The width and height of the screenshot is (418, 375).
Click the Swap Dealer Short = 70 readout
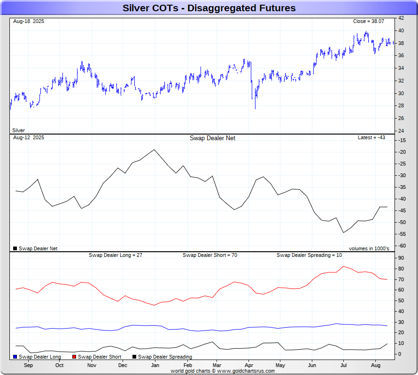[x=210, y=255]
